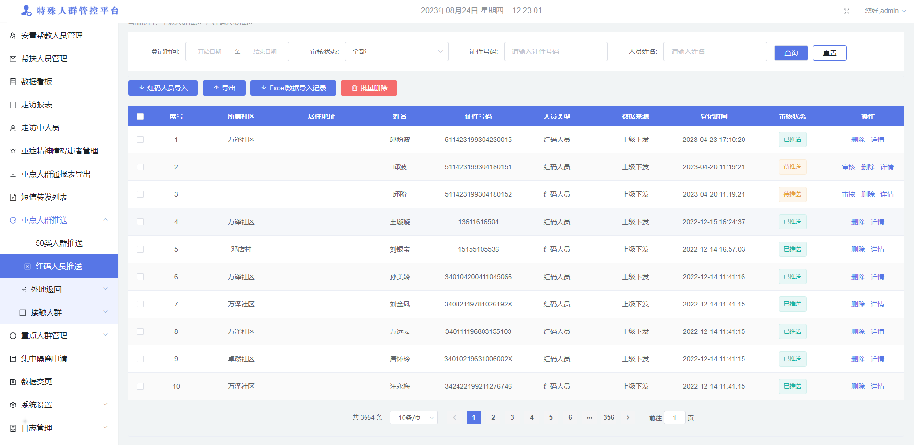This screenshot has width=914, height=445.
Task: Expand the 接触人群 submenu arrow
Action: 105,312
